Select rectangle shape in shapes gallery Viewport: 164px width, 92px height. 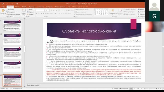tap(101, 10)
